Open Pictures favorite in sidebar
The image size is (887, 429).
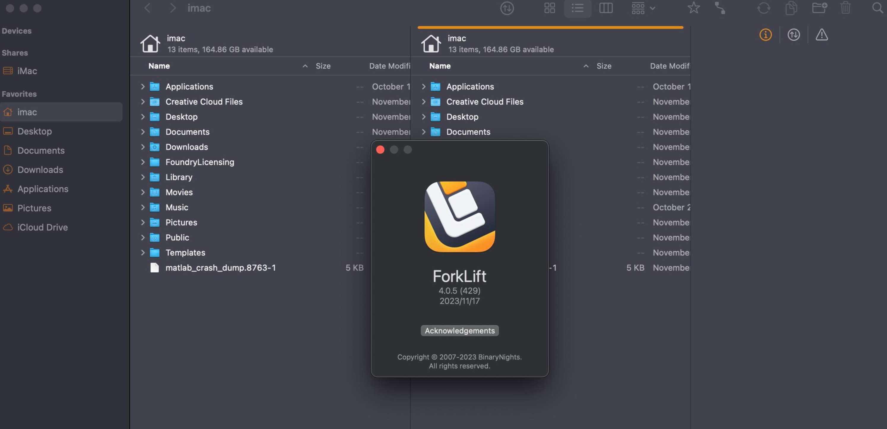tap(61, 208)
